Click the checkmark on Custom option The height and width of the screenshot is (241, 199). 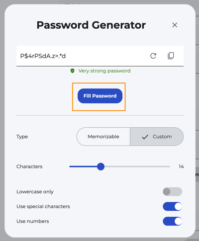145,137
